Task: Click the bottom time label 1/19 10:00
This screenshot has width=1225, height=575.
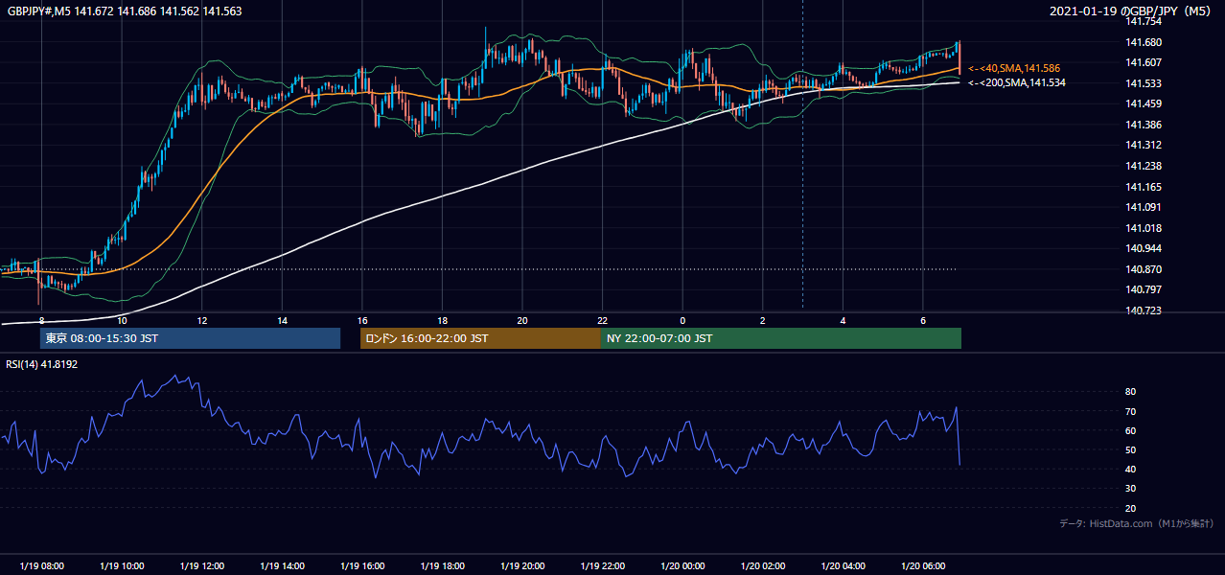Action: click(x=122, y=566)
